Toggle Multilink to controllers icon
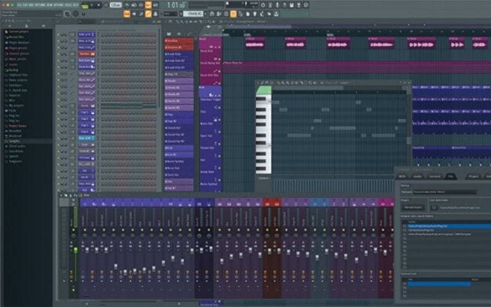This screenshot has height=307, width=491. pos(156,14)
